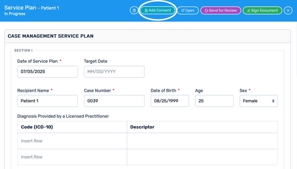This screenshot has width=297, height=169.
Task: Click the Target Date field
Action: point(114,72)
